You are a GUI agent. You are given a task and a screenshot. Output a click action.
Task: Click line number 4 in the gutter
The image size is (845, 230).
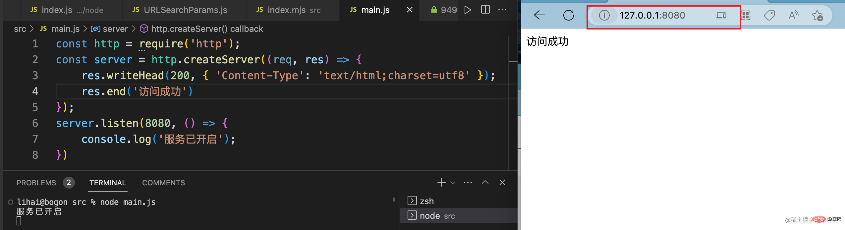[x=35, y=91]
